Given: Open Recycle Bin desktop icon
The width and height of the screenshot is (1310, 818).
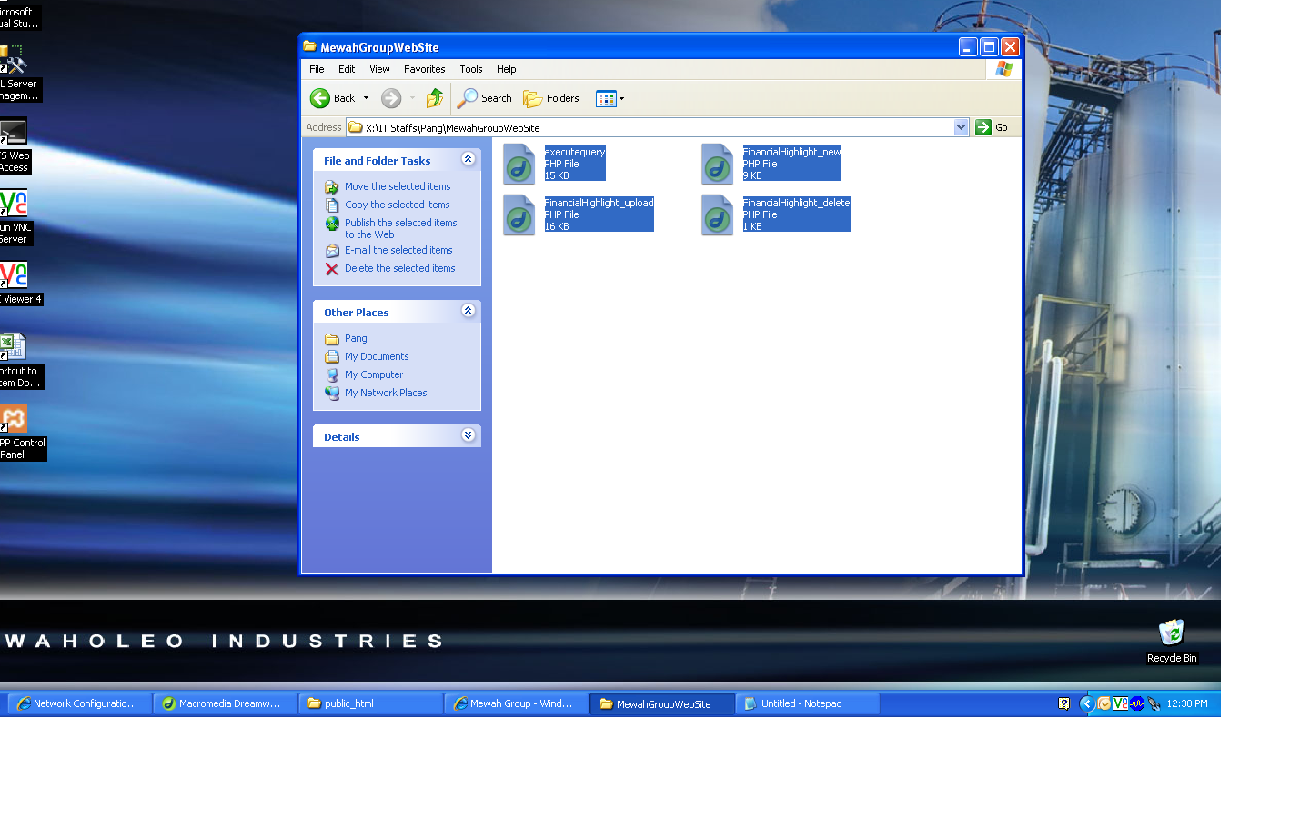Looking at the screenshot, I should coord(1171,633).
